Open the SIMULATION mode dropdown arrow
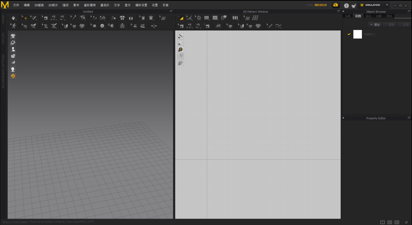This screenshot has height=225, width=412. pyautogui.click(x=387, y=5)
